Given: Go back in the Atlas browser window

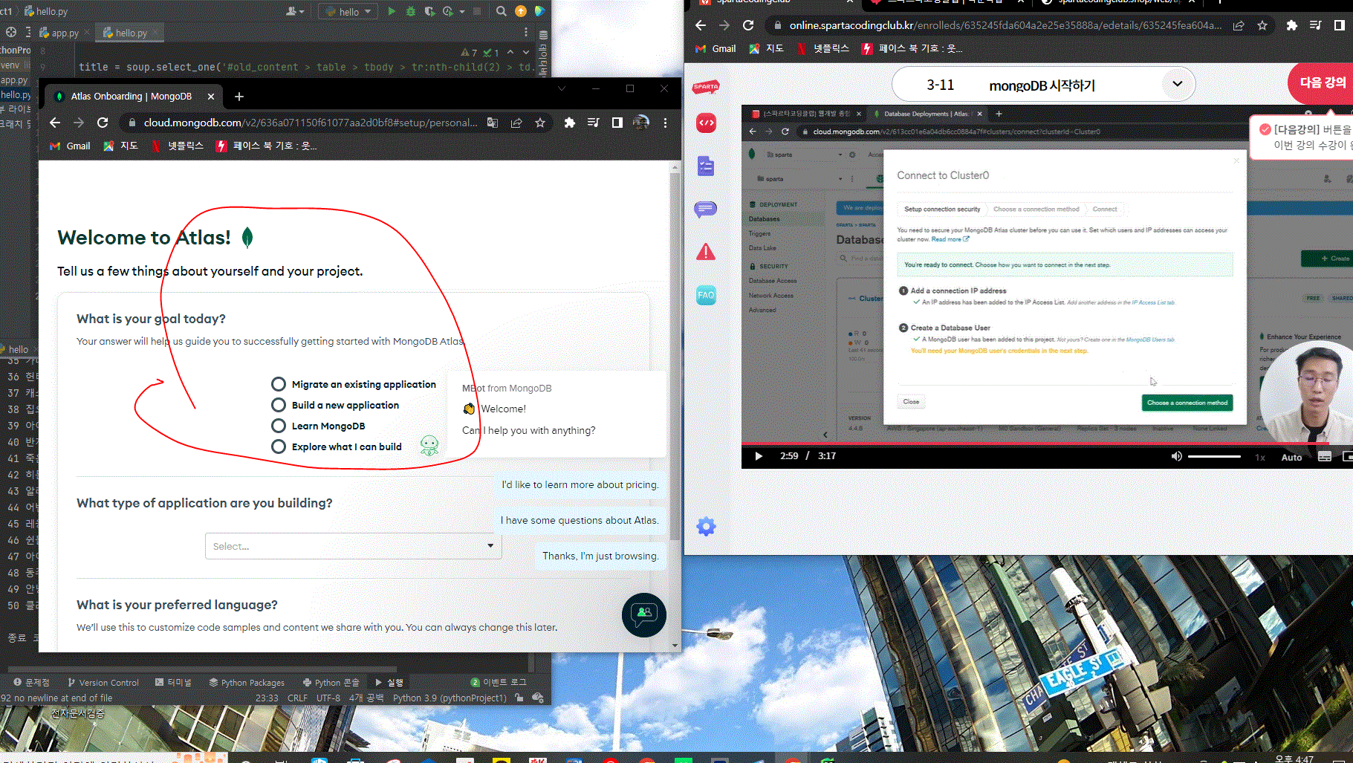Looking at the screenshot, I should click(55, 123).
